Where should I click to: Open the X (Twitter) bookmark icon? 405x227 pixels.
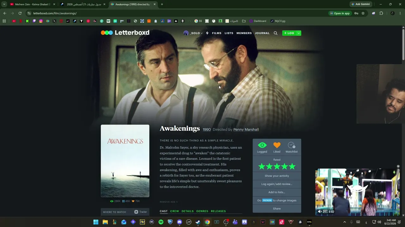pos(54,21)
